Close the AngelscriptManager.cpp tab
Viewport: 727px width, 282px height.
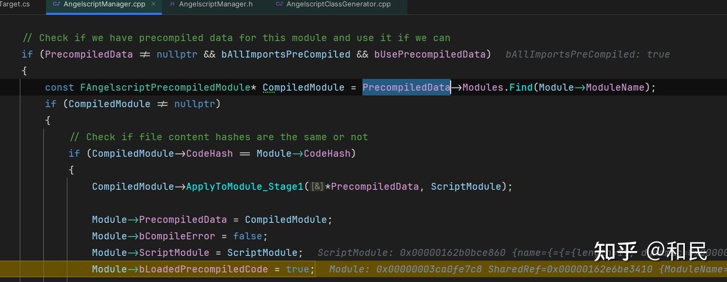click(x=154, y=4)
